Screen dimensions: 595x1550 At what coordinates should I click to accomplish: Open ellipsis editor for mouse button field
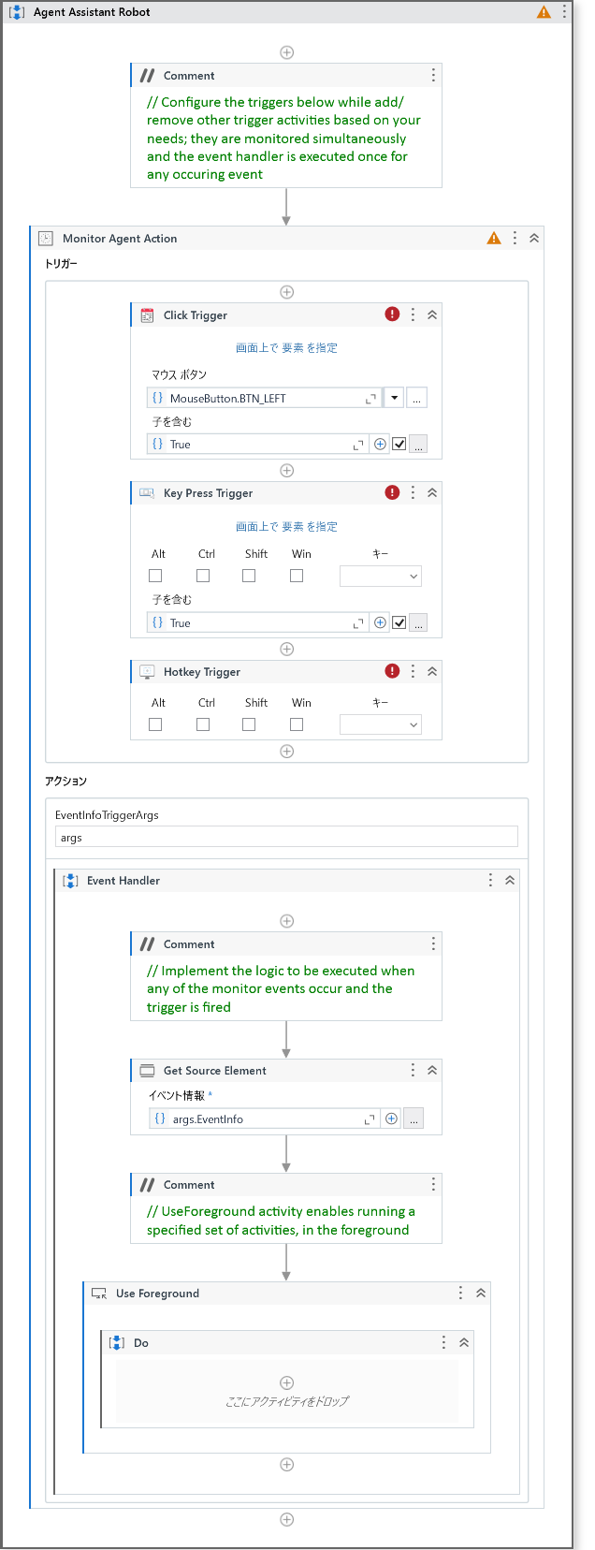pos(417,398)
